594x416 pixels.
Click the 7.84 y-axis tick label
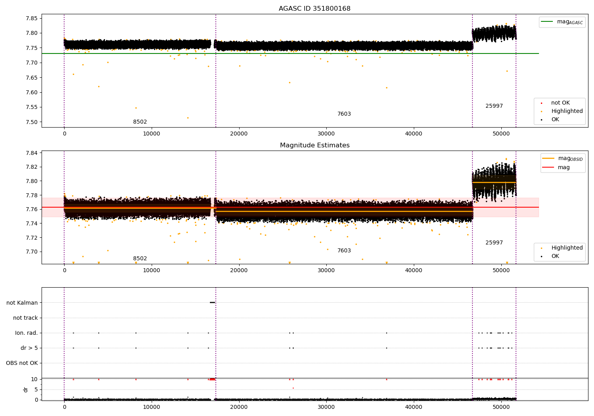click(x=32, y=153)
